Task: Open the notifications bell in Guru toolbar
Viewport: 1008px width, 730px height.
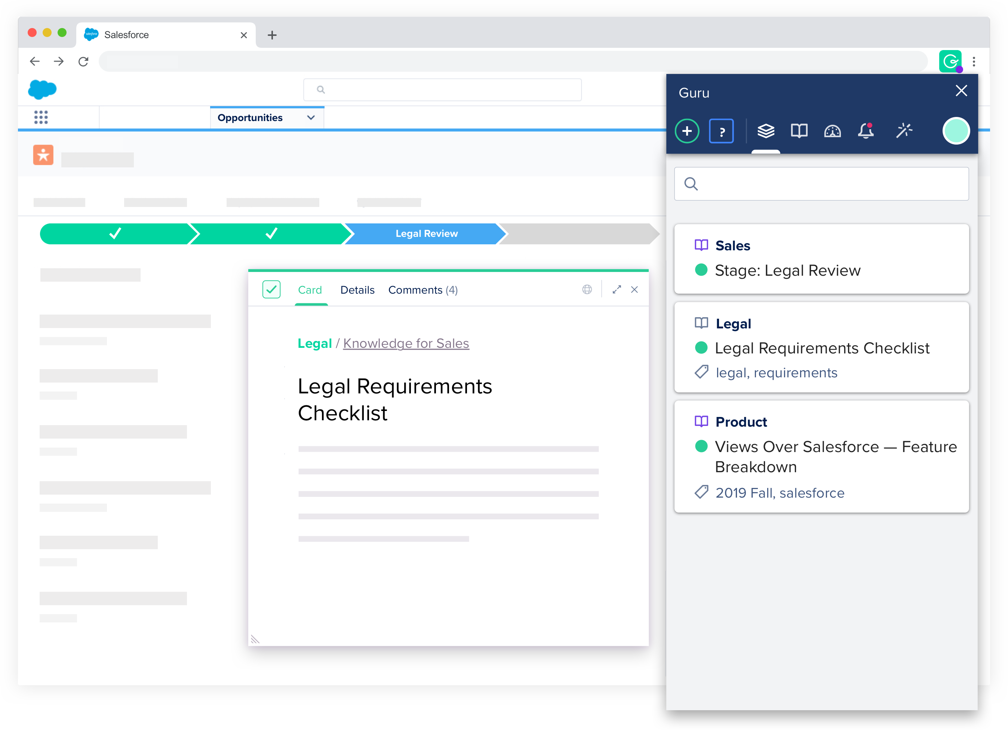Action: pos(865,130)
